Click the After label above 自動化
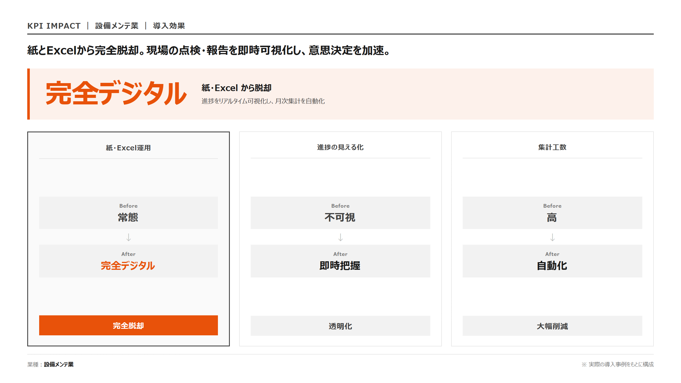The height and width of the screenshot is (383, 681). click(x=552, y=254)
